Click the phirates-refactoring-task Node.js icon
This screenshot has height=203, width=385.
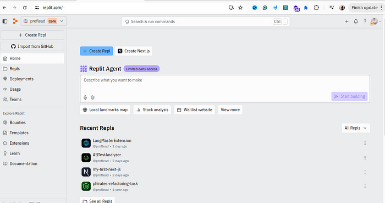coord(86,186)
